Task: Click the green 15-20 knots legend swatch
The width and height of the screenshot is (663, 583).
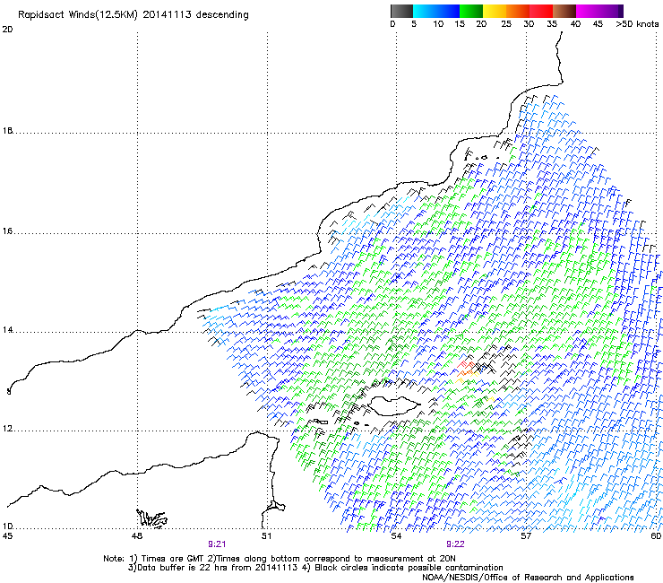Action: (471, 11)
